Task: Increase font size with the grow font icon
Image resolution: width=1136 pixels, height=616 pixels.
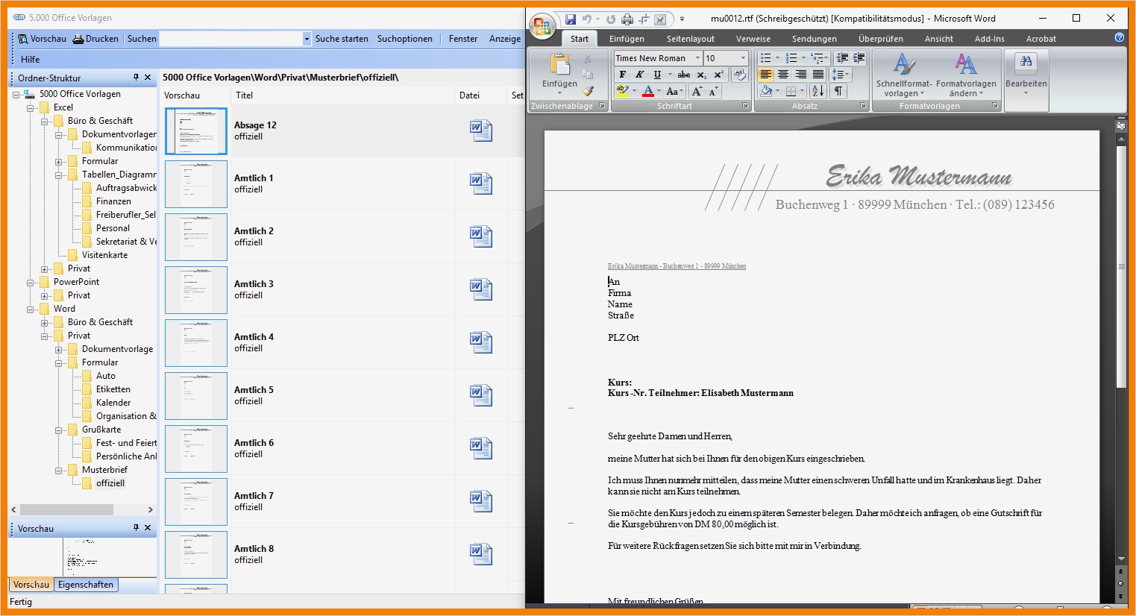Action: pos(697,91)
